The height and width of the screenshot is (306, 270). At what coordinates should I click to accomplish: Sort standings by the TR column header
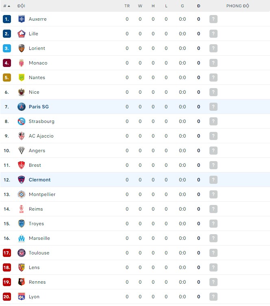coord(127,6)
